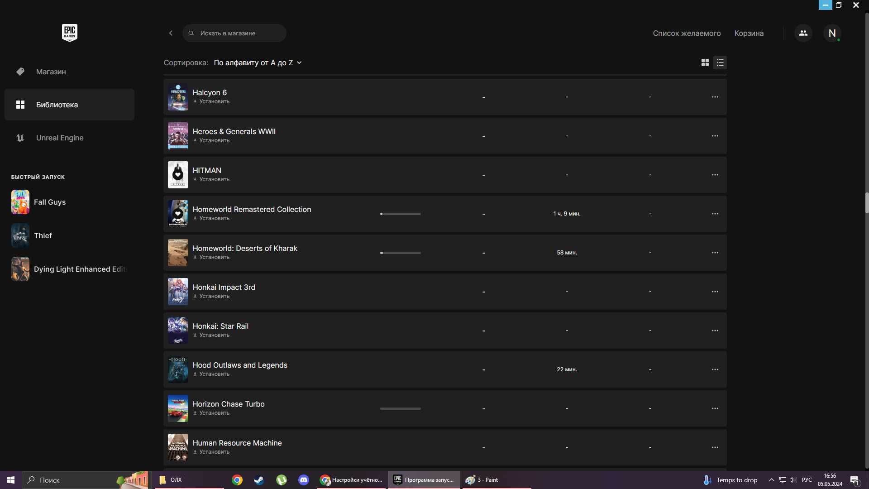Open more options for Homeworld: Deserts of Kharak

coord(715,253)
